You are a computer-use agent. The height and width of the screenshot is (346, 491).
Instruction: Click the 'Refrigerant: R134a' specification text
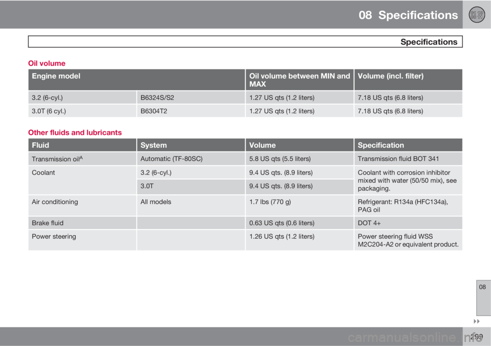408,206
